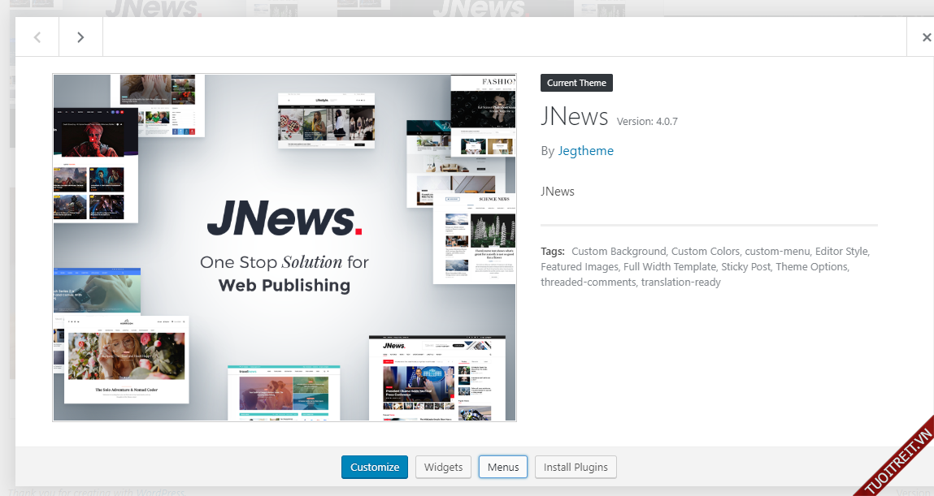934x496 pixels.
Task: Visit the Jegtheme author link
Action: (585, 151)
